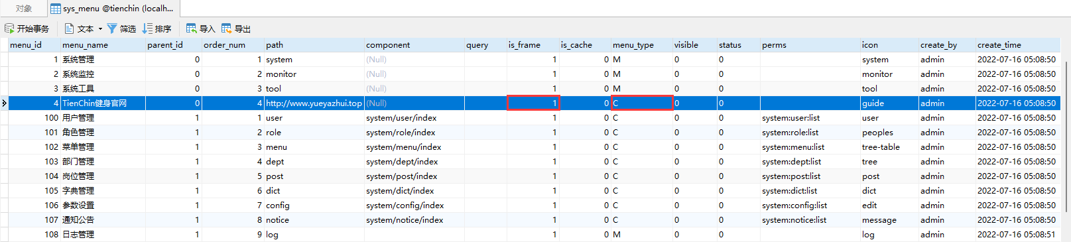Image resolution: width=1071 pixels, height=242 pixels.
Task: Click the perms column header
Action: pos(810,45)
